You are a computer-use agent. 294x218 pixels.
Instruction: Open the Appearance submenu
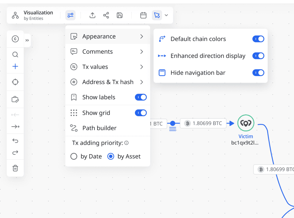(x=108, y=36)
